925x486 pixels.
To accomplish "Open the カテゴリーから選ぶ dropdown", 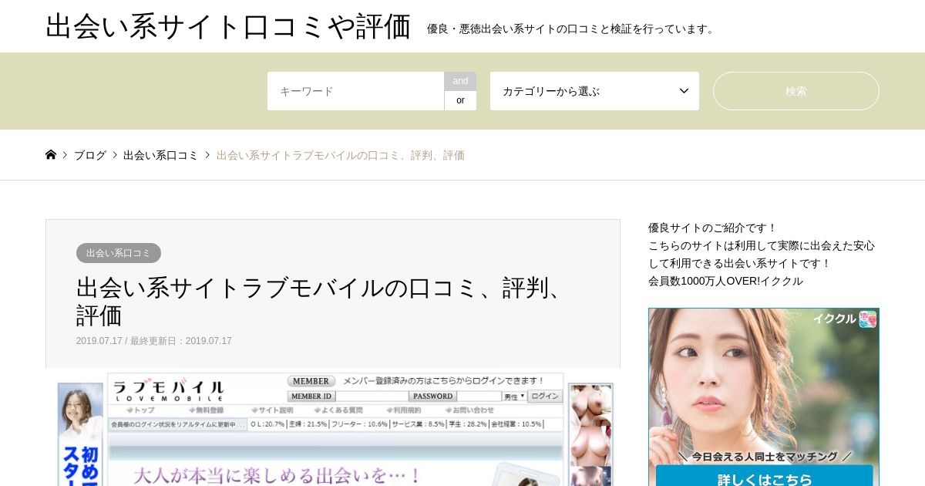I will click(x=594, y=91).
